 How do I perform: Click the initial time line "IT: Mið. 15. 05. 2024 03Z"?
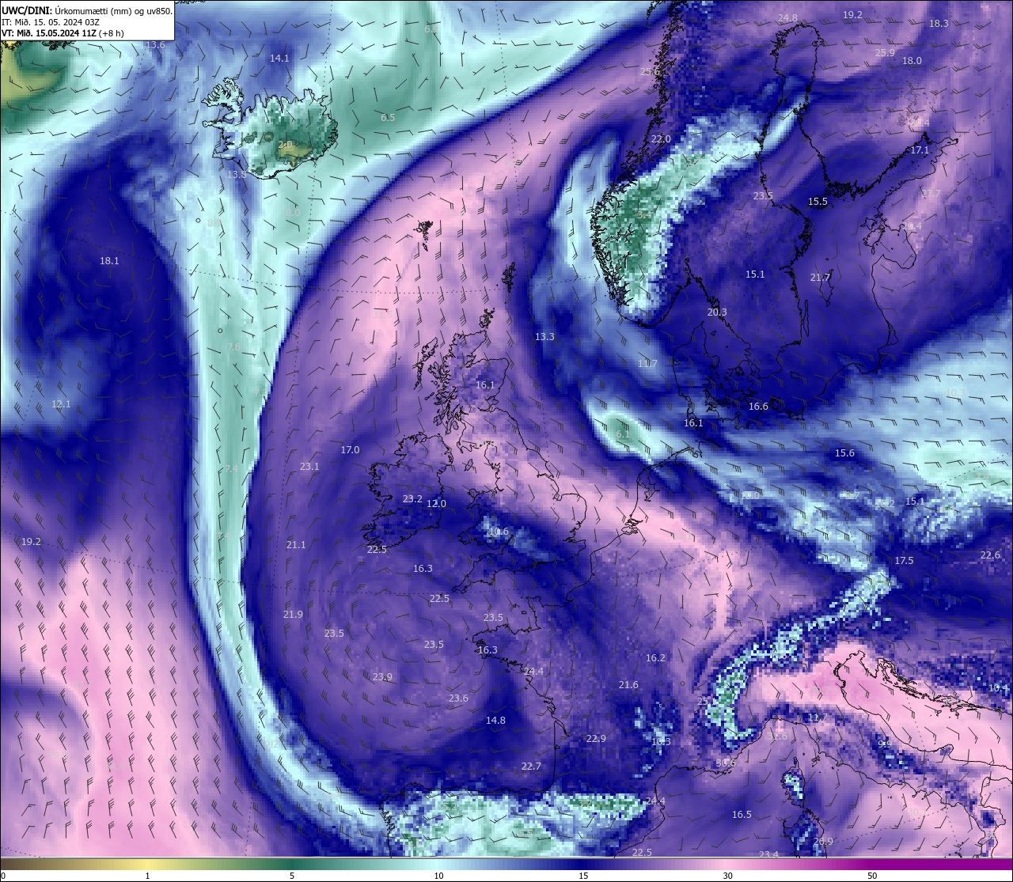51,22
